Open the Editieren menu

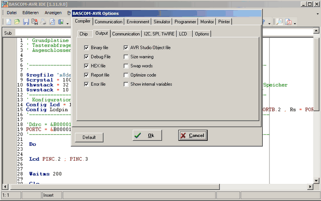(31, 13)
